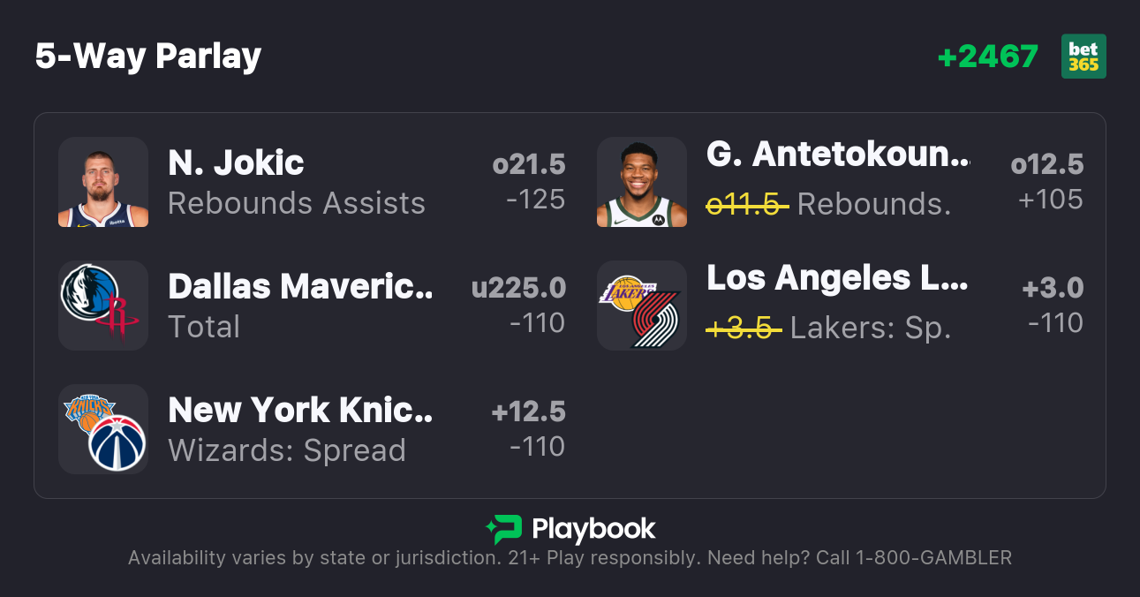The image size is (1140, 597).
Task: Click the bet365 sportsbook logo
Action: click(1083, 57)
